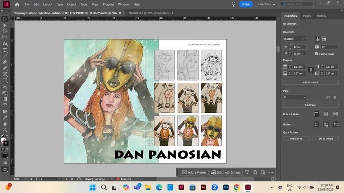Select the Rectangle shape tool
The width and height of the screenshot is (344, 193).
click(x=5, y=80)
